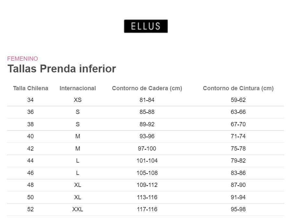Click hip measurement 93-96 cell

pyautogui.click(x=147, y=136)
